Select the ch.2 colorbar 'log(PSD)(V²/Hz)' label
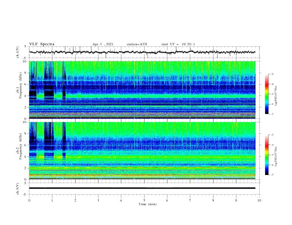 276,156
